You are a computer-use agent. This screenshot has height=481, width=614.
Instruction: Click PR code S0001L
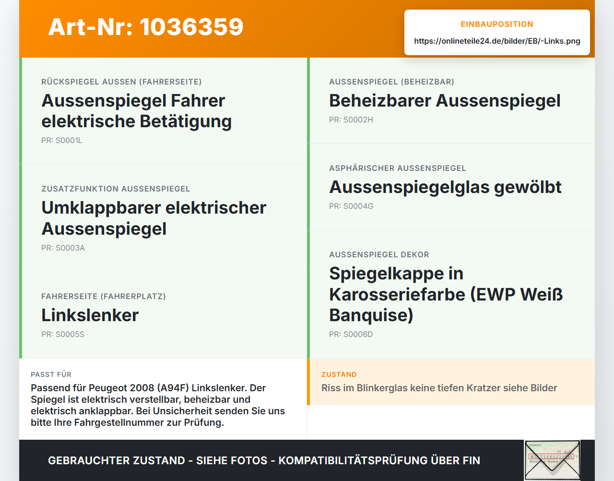(x=62, y=140)
